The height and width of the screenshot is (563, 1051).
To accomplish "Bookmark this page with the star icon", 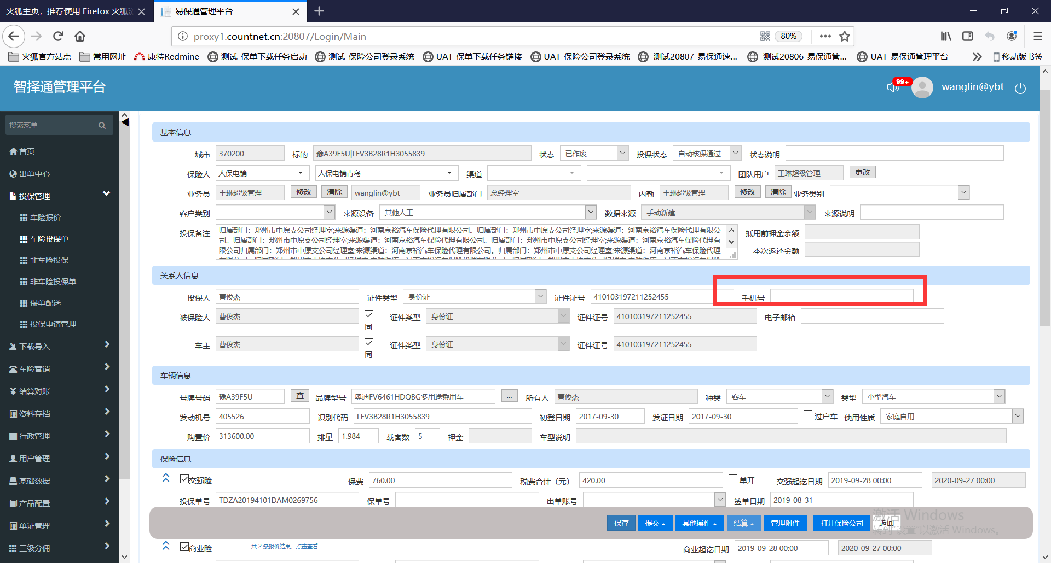I will pyautogui.click(x=845, y=36).
